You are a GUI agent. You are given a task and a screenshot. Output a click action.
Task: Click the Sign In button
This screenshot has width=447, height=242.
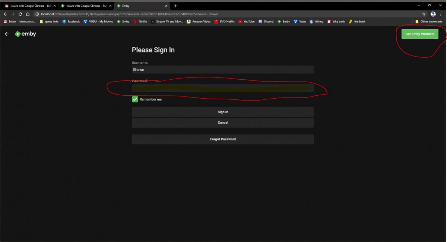point(223,112)
